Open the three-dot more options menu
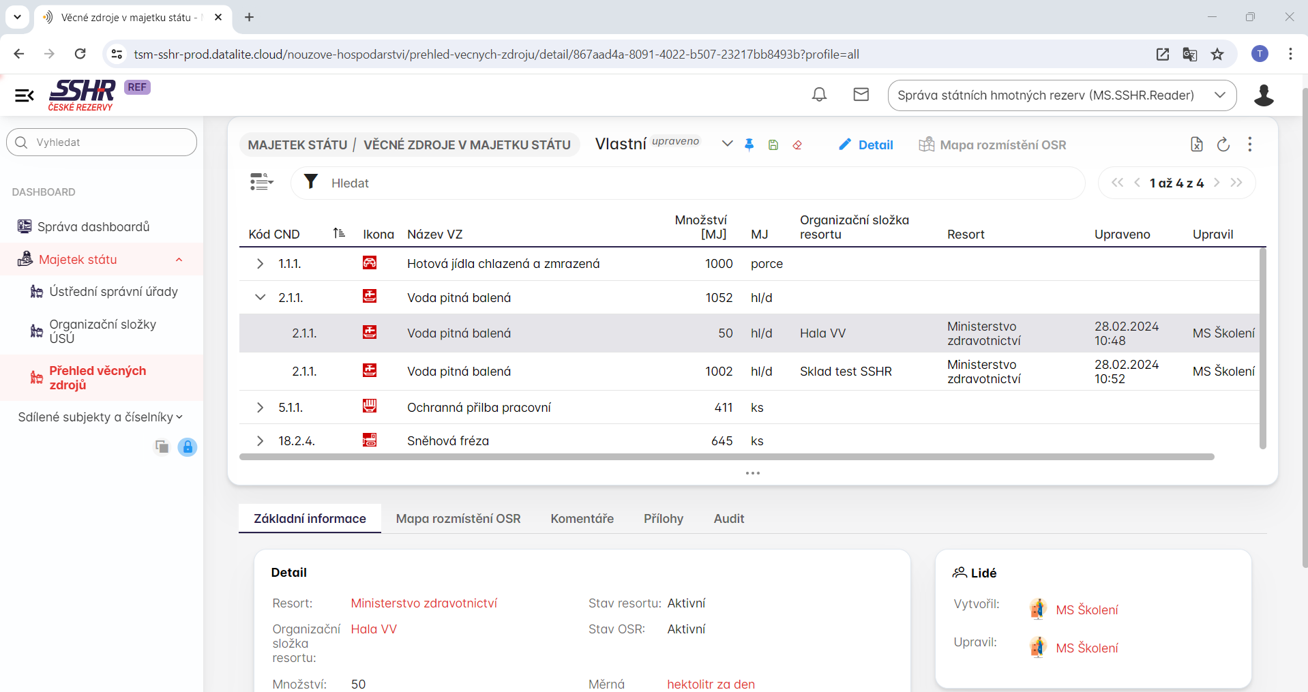 pos(1249,144)
